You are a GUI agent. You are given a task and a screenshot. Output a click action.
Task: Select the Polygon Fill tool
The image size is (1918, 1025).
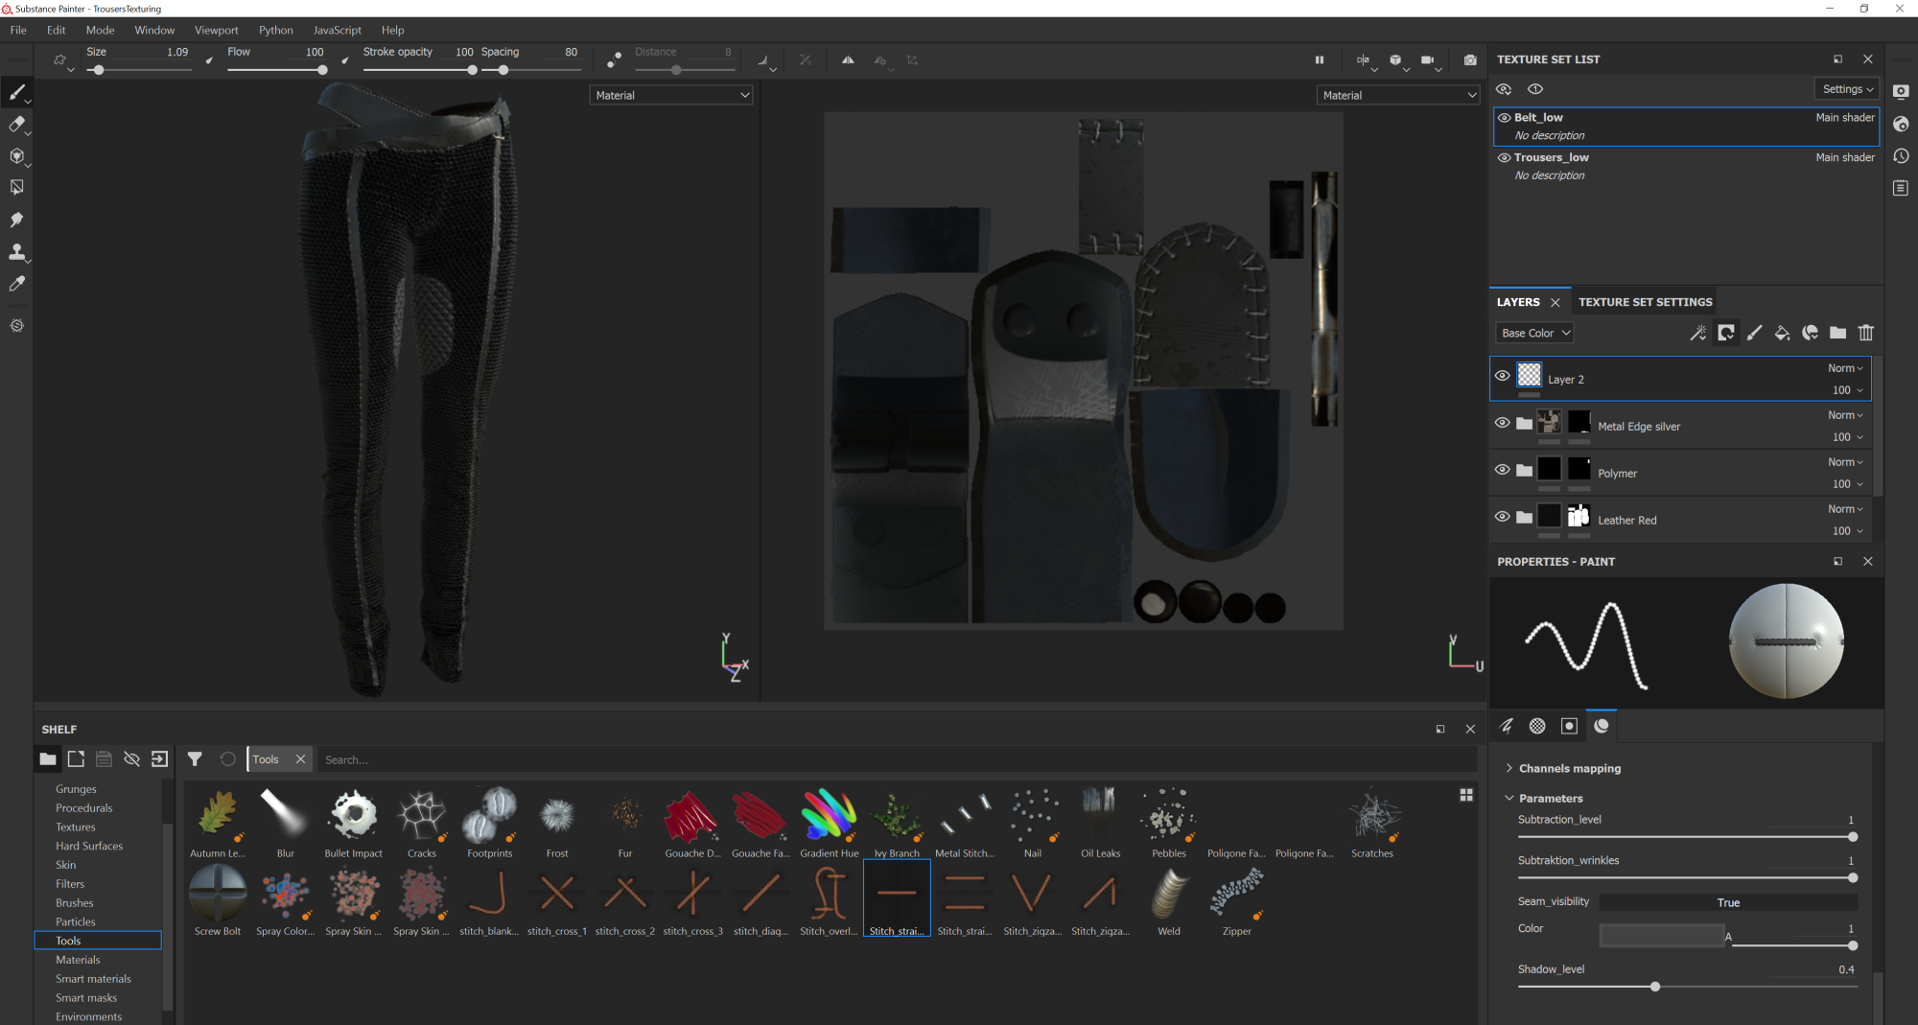click(16, 187)
